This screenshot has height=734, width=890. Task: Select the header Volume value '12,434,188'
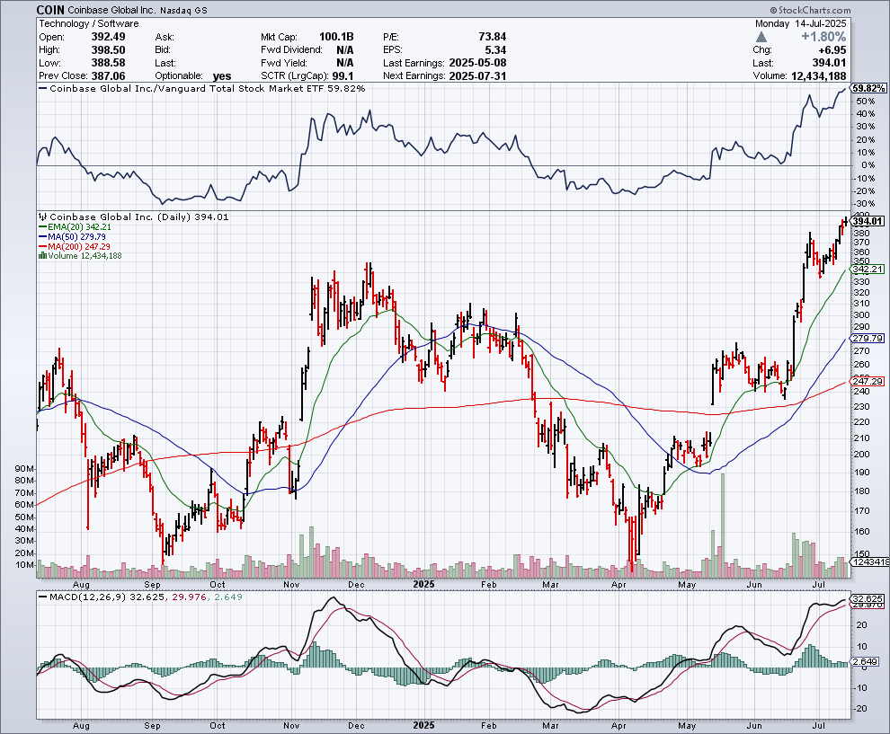[818, 75]
